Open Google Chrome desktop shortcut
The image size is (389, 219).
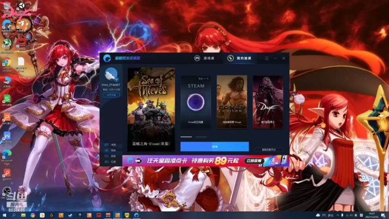point(7,64)
